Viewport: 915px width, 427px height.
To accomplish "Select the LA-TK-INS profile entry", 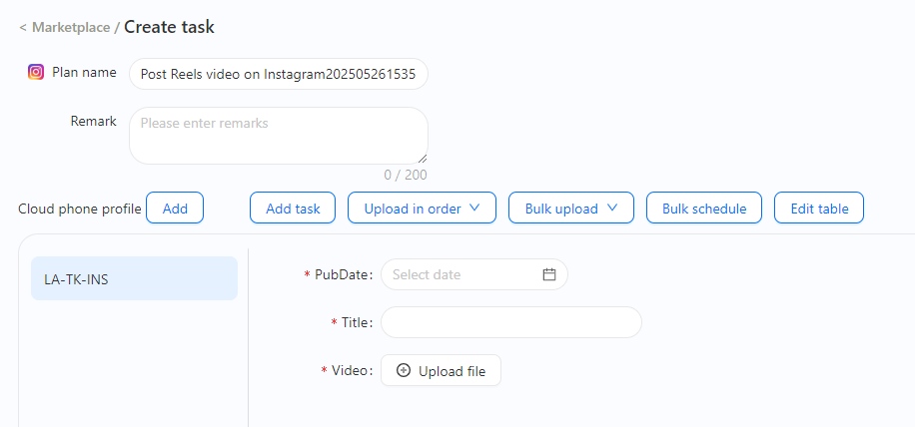I will tap(134, 278).
